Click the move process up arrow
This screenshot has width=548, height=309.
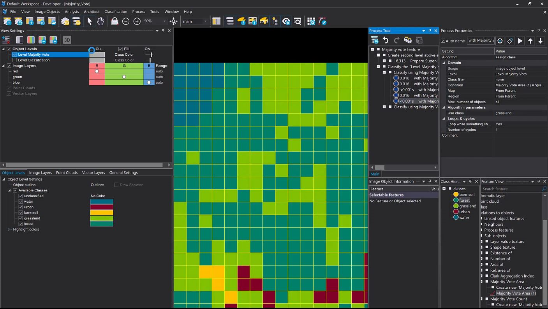[x=530, y=41]
